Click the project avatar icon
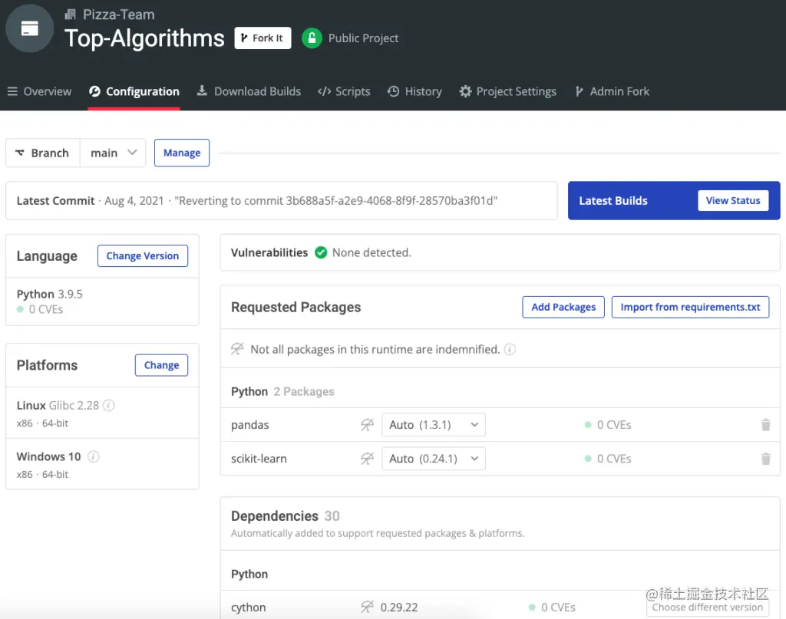This screenshot has height=619, width=786. (30, 28)
